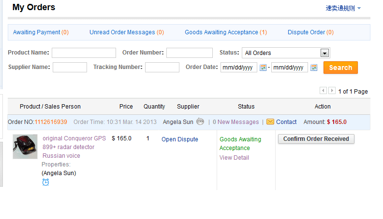
Task: Open the Awaiting Payment tab
Action: click(41, 32)
